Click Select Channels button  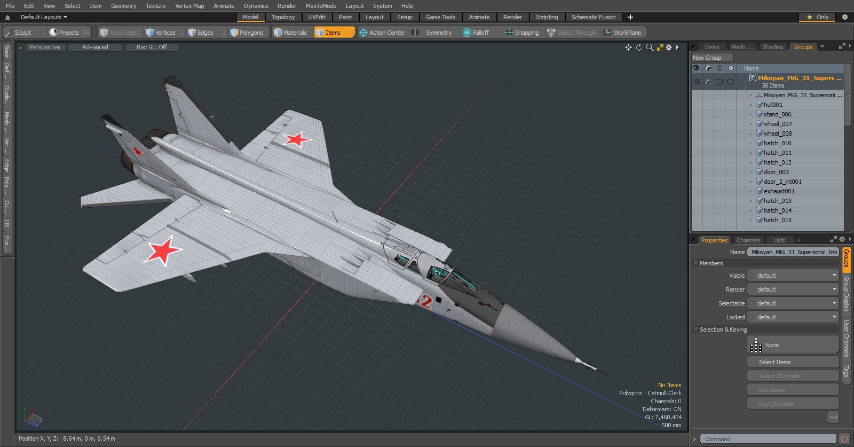click(x=793, y=376)
